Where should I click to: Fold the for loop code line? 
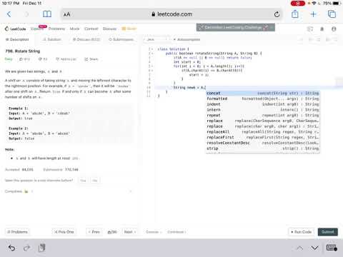[152, 66]
